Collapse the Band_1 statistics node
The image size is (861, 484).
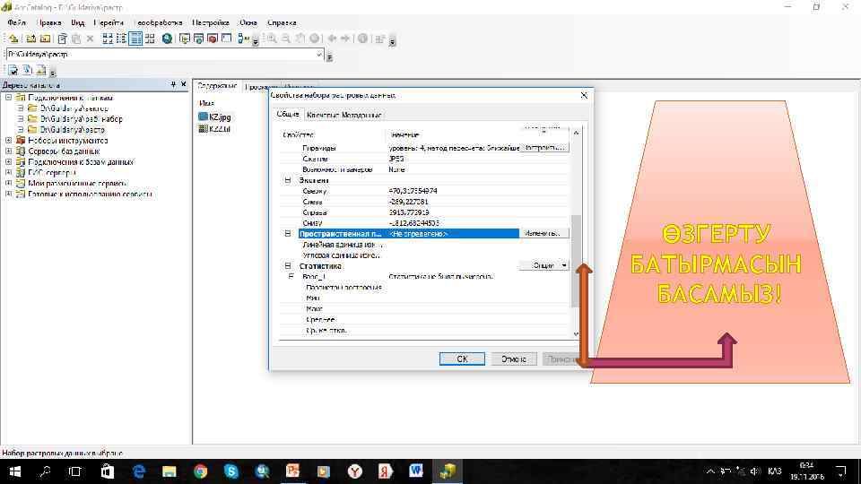point(291,277)
